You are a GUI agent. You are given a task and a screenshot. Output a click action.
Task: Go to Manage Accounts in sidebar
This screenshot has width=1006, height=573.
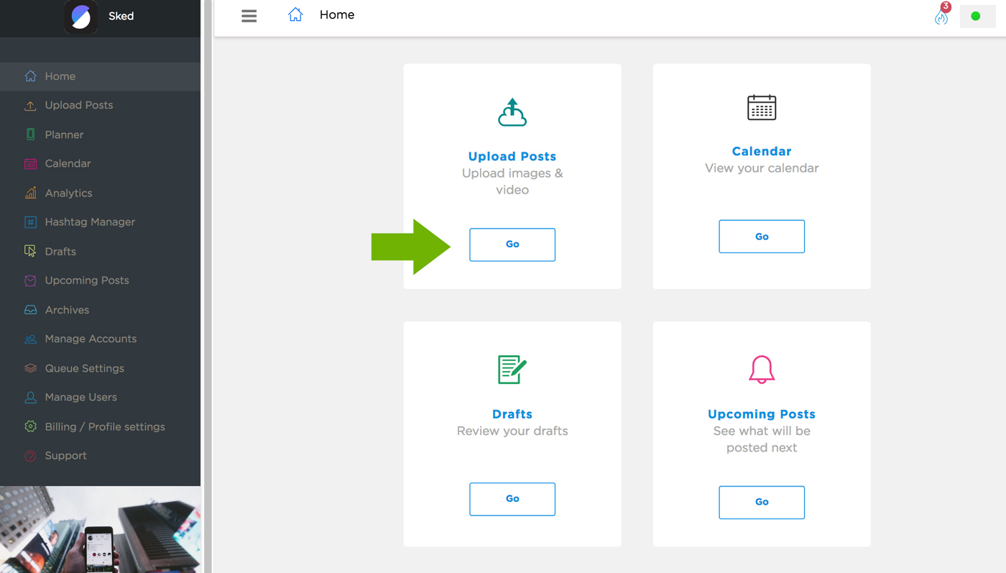coord(91,339)
